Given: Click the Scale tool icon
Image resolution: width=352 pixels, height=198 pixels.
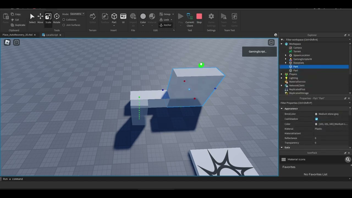Looking at the screenshot, I should pos(48,18).
